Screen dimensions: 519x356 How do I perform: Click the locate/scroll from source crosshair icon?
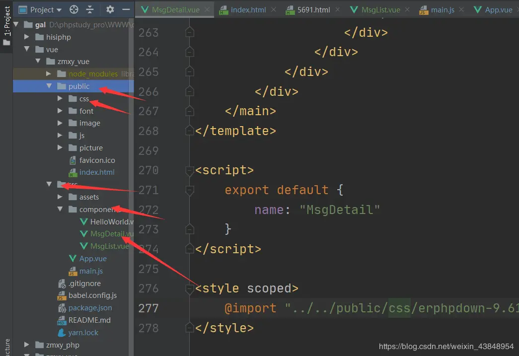tap(74, 9)
